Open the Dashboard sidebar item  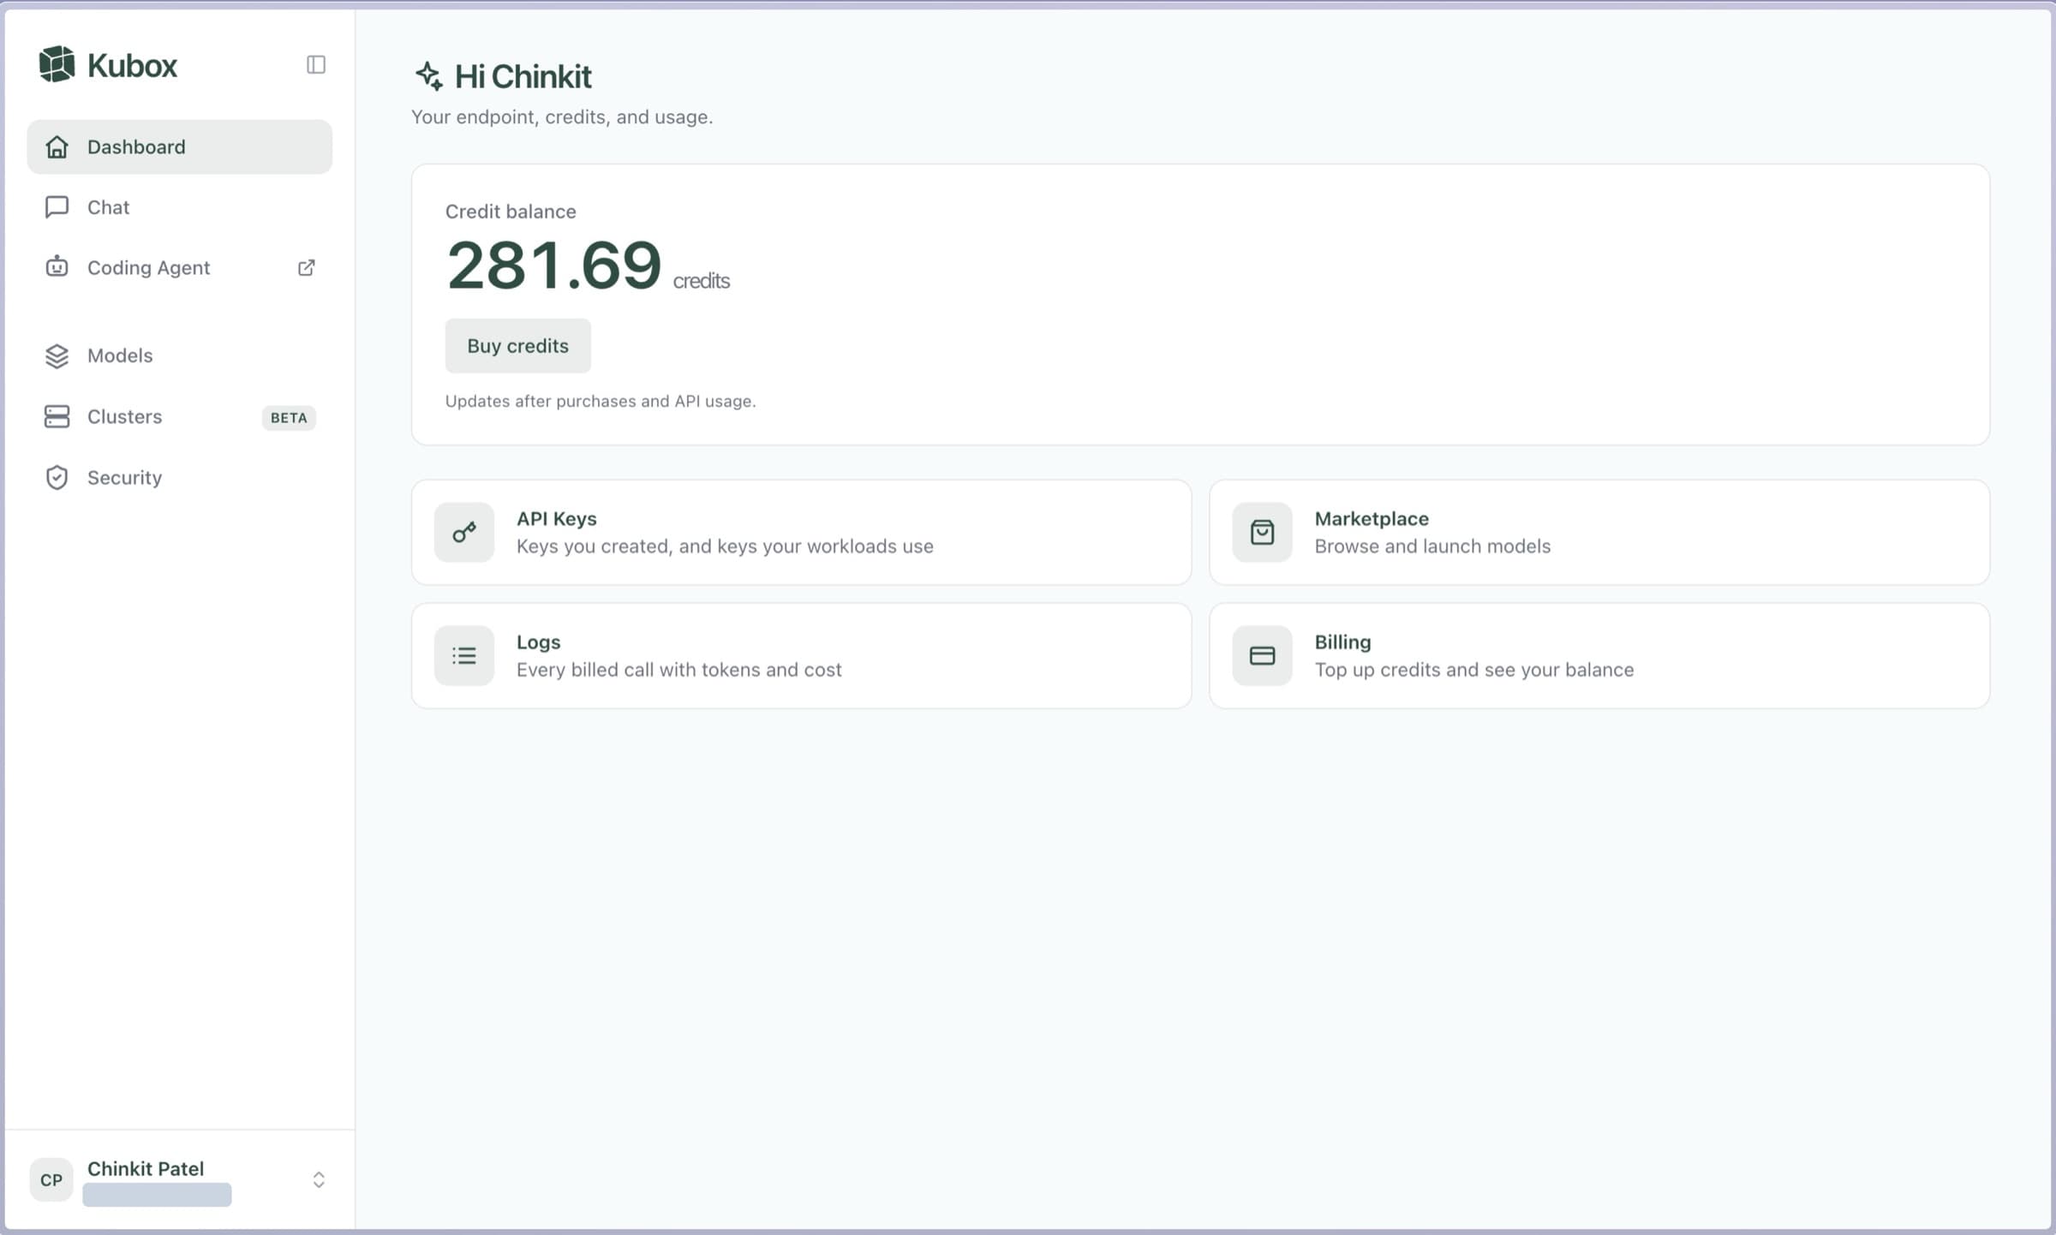pyautogui.click(x=179, y=146)
